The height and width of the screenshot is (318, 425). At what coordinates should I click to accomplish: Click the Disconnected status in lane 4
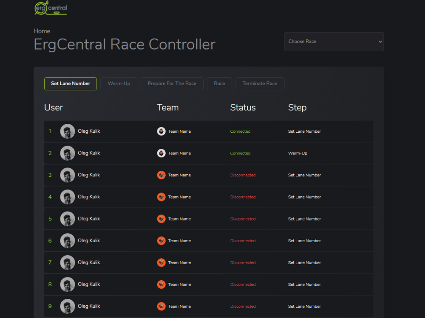tap(243, 197)
